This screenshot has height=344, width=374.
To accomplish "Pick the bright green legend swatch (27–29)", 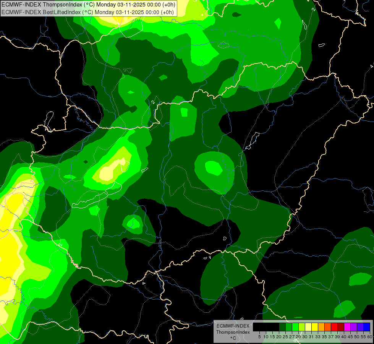I will pos(295,327).
